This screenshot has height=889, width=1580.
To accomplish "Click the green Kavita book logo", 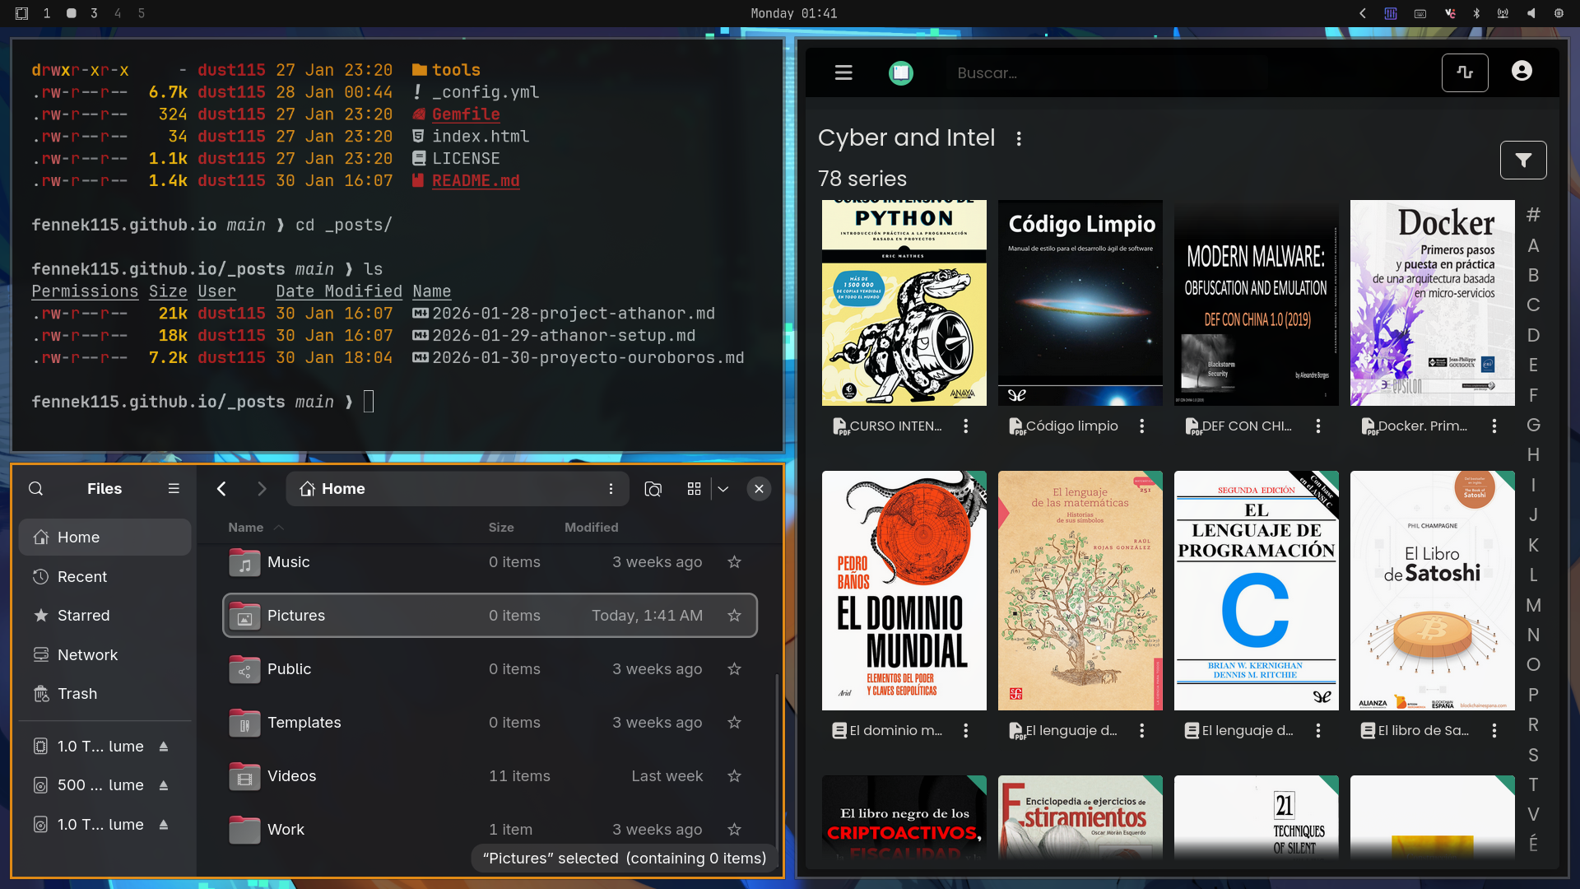I will click(x=901, y=72).
